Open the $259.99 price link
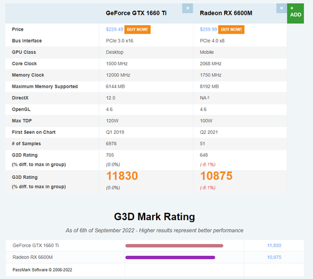The width and height of the screenshot is (313, 279). 208,29
